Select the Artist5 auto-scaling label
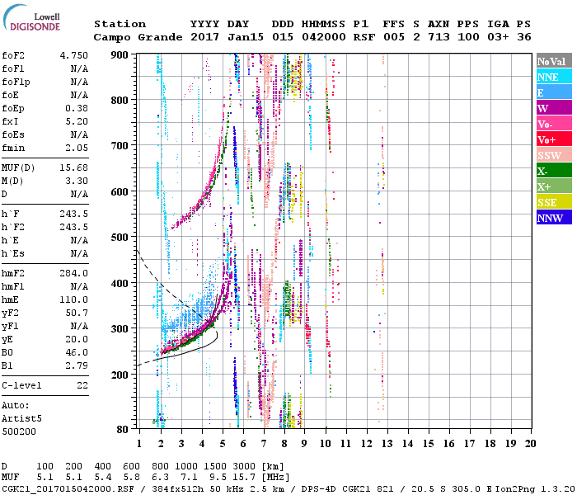This screenshot has width=577, height=495. coord(21,419)
